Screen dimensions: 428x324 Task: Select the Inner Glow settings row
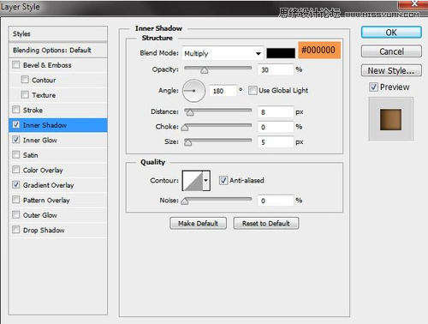click(58, 140)
